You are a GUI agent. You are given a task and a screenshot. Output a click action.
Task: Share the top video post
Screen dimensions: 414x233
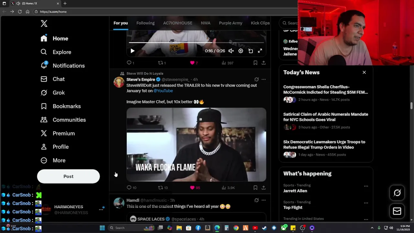click(264, 63)
